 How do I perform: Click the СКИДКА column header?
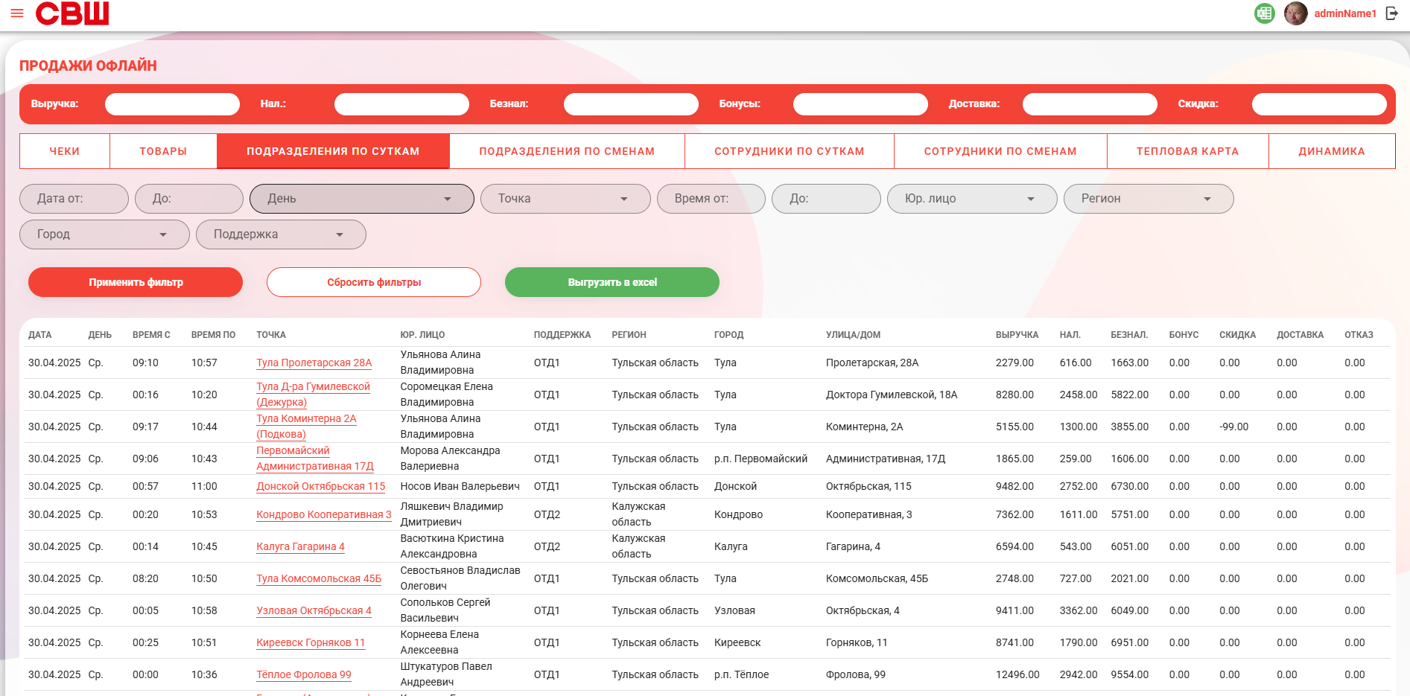(x=1238, y=335)
